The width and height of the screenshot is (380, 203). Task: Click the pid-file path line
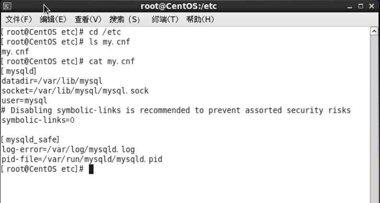pos(82,159)
